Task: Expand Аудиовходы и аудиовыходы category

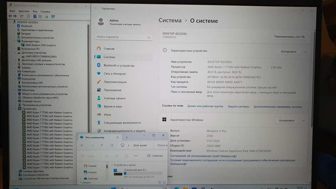Action: pos(14,30)
